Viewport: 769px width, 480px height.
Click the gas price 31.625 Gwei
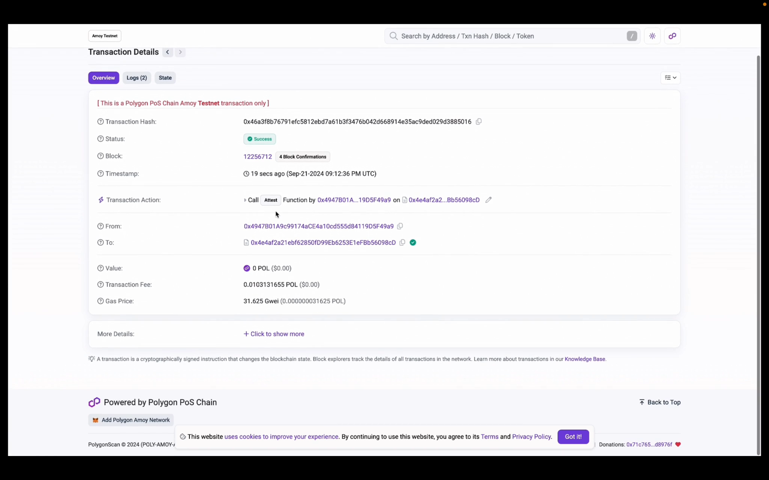[261, 301]
